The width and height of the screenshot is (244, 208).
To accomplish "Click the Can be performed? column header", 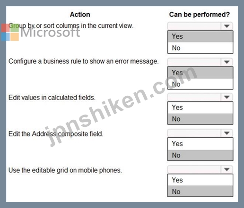I will point(200,15).
